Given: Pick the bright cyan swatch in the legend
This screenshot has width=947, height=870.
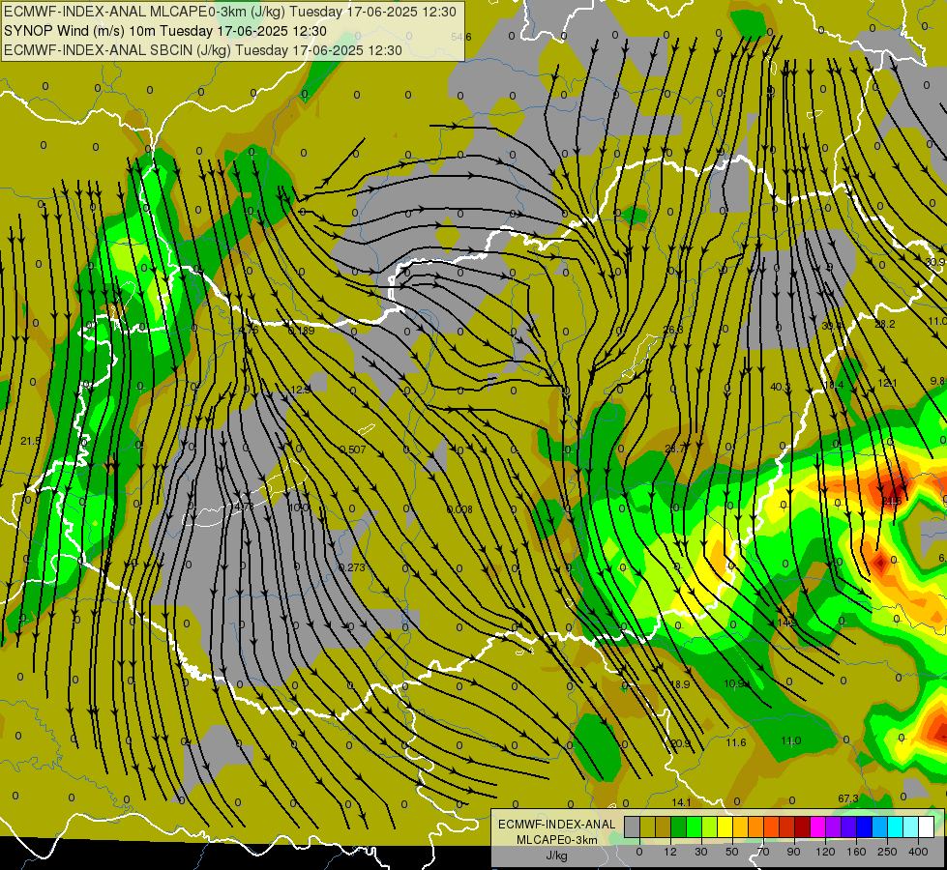Looking at the screenshot, I should (x=897, y=826).
